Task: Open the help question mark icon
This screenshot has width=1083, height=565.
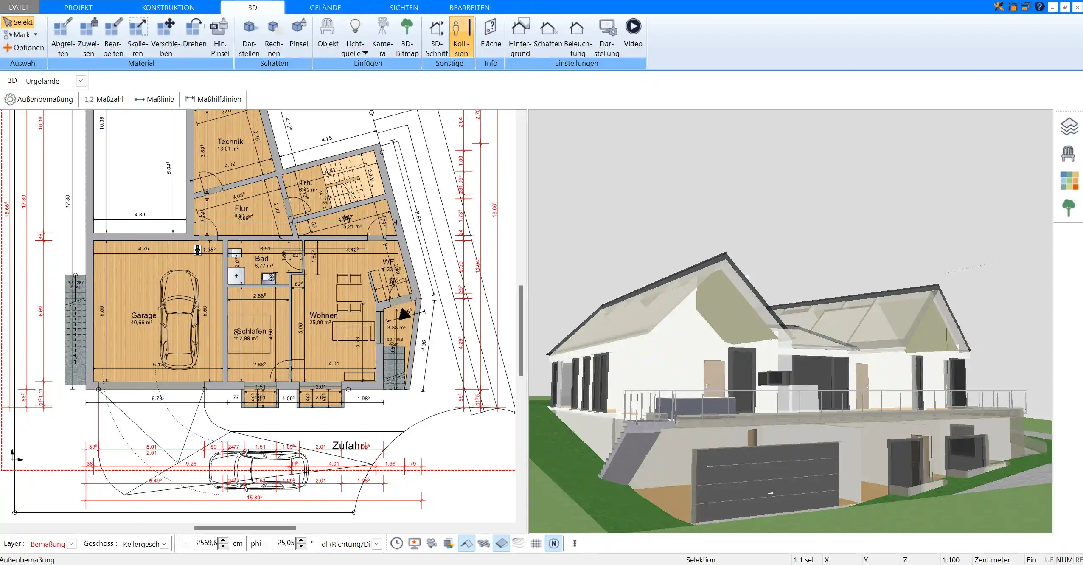Action: (1039, 6)
